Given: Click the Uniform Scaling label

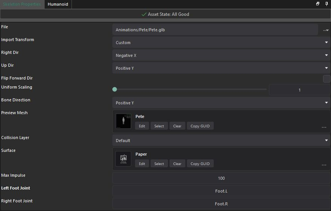Looking at the screenshot, I should pyautogui.click(x=17, y=87).
